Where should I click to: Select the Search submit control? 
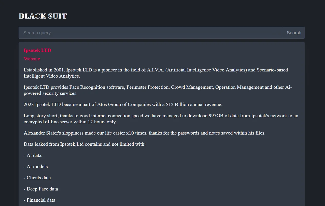click(x=293, y=33)
